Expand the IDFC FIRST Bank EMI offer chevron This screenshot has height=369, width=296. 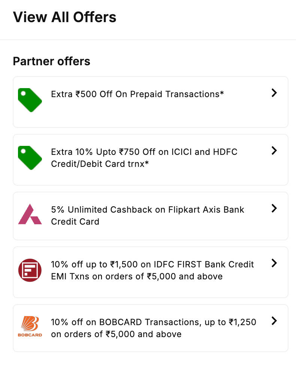click(x=274, y=263)
